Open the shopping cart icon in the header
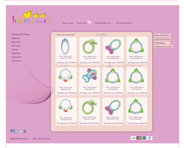The height and width of the screenshot is (148, 184). (x=89, y=22)
